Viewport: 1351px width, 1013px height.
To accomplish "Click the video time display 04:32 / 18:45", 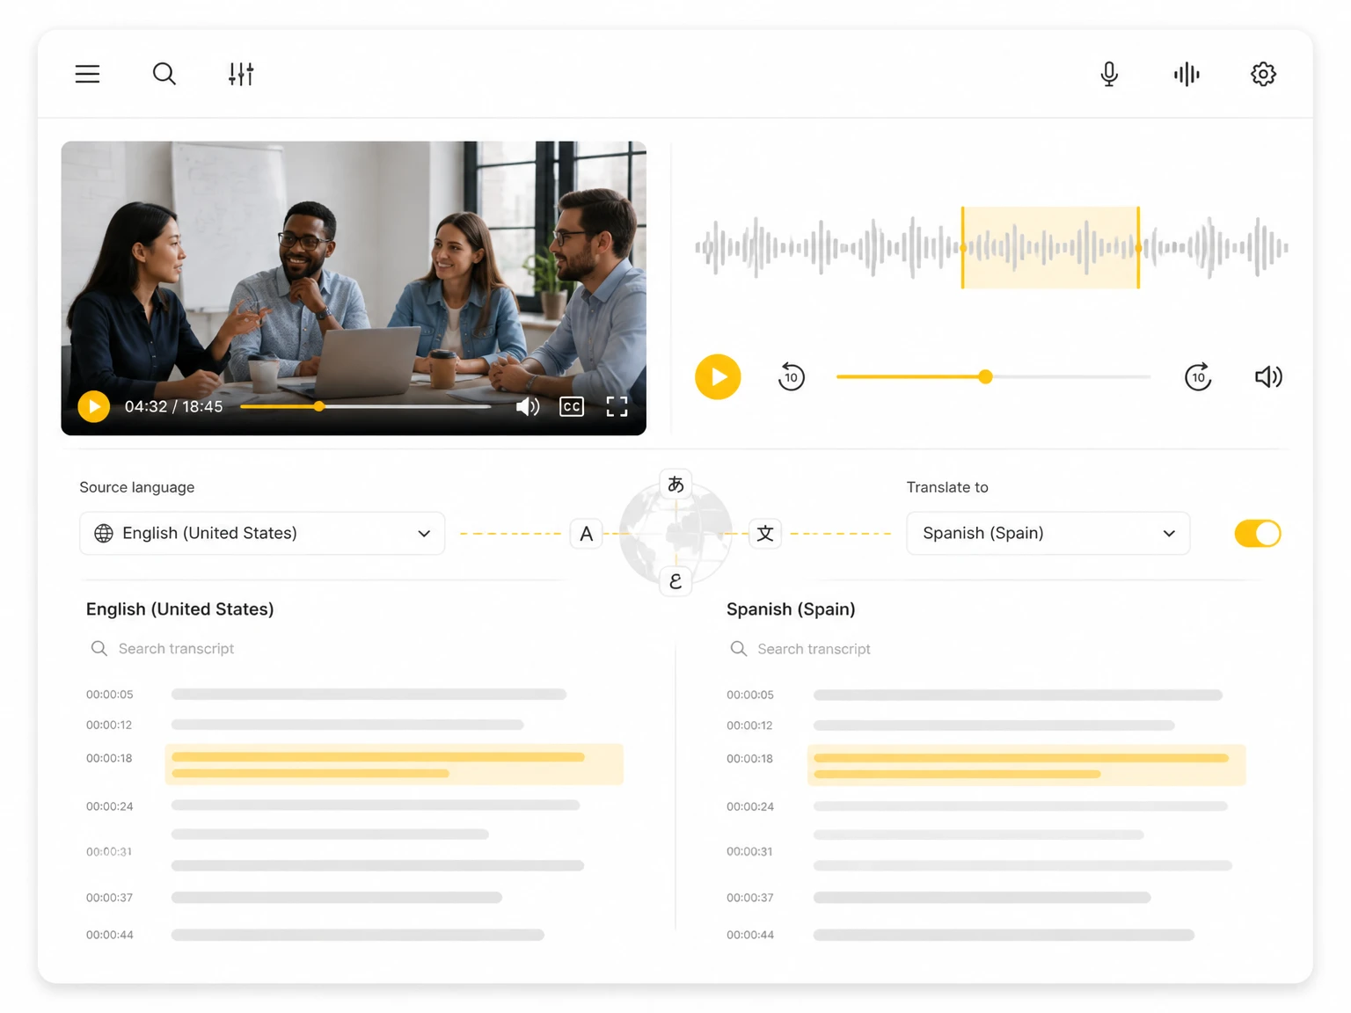I will point(174,406).
